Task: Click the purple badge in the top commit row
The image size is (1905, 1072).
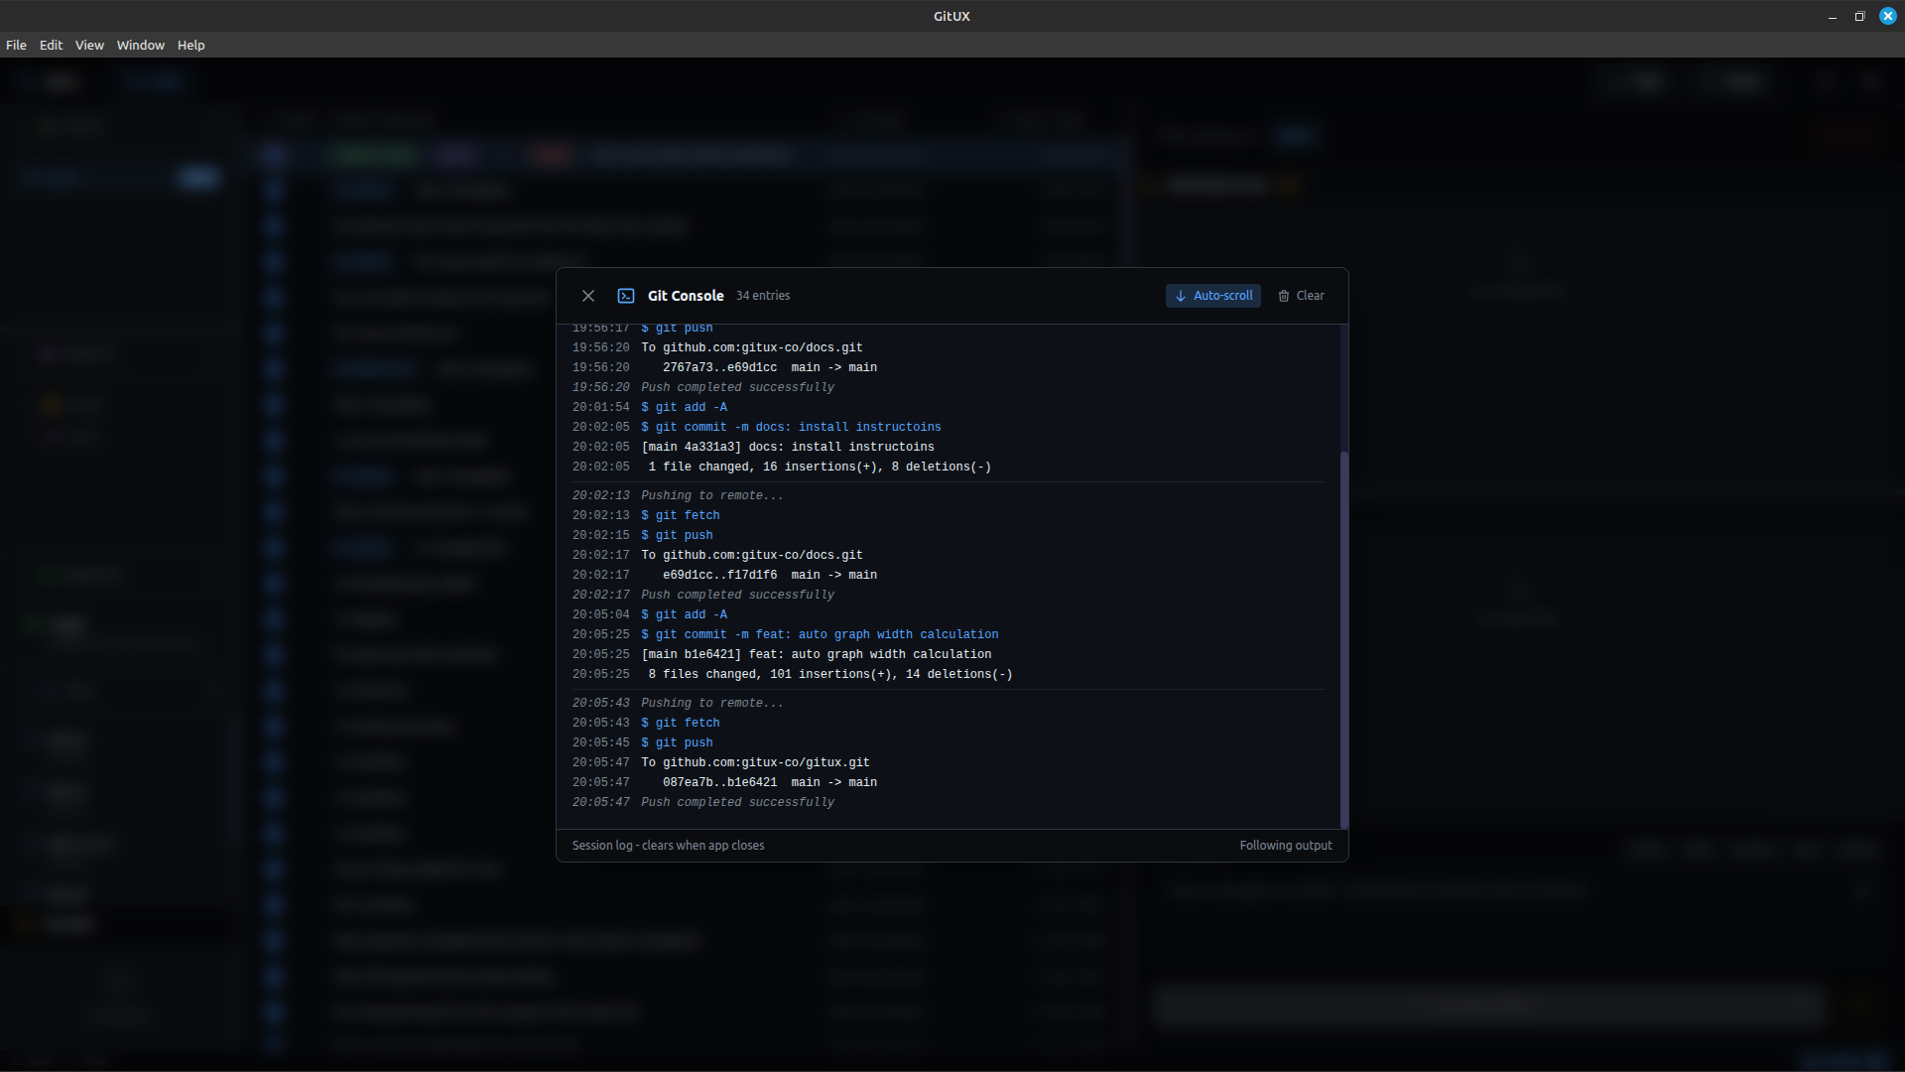Action: tap(456, 155)
